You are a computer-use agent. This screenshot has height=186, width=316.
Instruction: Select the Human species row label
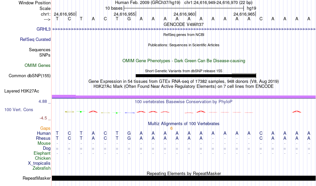click(44, 133)
